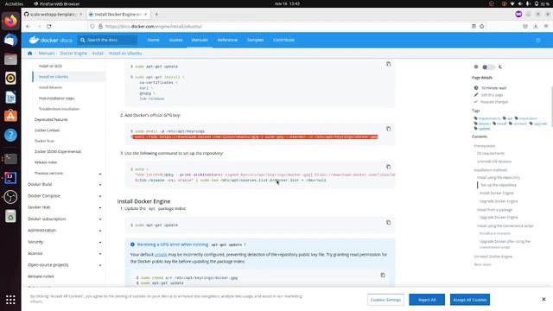Toggle the light/dark theme switch
Viewport: 553px width, 311px height.
(488, 67)
